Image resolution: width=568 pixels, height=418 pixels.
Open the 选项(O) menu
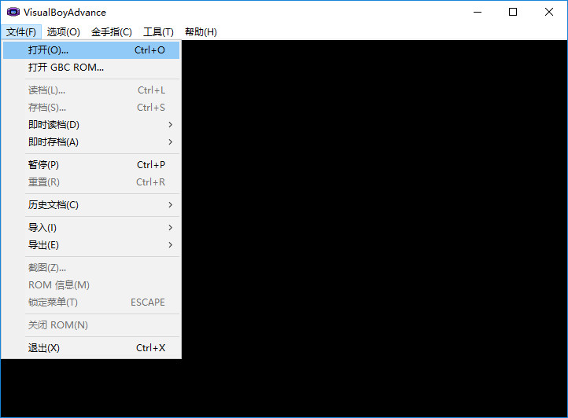pos(64,32)
